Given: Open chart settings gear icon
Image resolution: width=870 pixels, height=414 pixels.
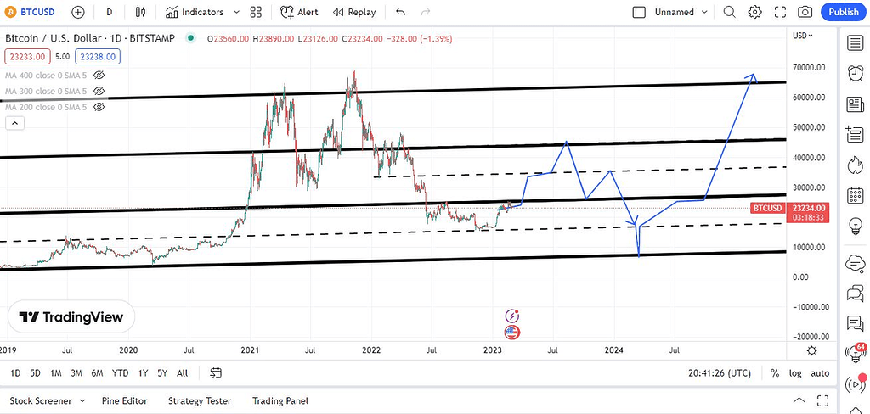Looking at the screenshot, I should coord(754,12).
